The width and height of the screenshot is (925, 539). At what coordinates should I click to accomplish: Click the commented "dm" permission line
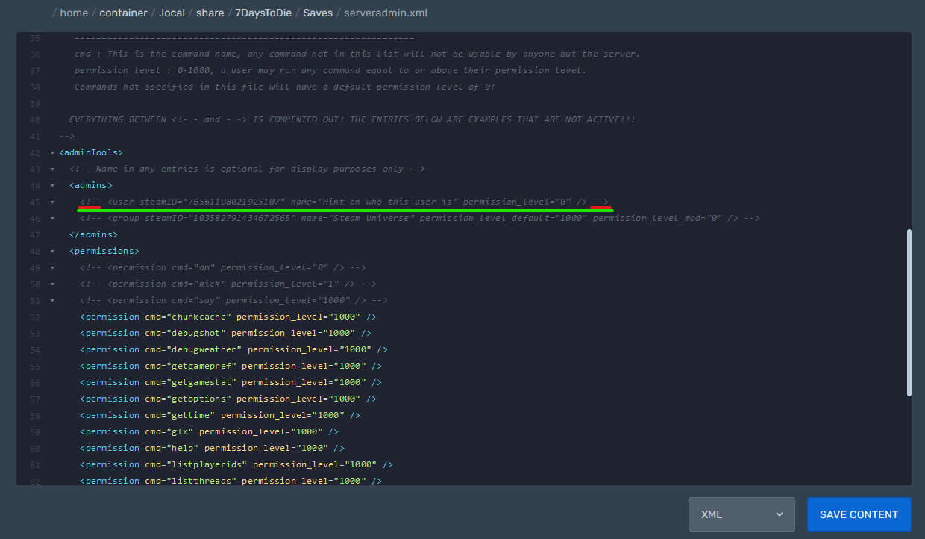223,267
